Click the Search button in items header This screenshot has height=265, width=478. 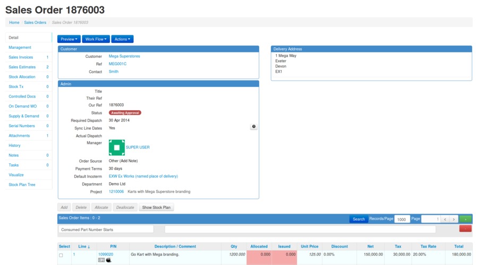click(x=358, y=219)
